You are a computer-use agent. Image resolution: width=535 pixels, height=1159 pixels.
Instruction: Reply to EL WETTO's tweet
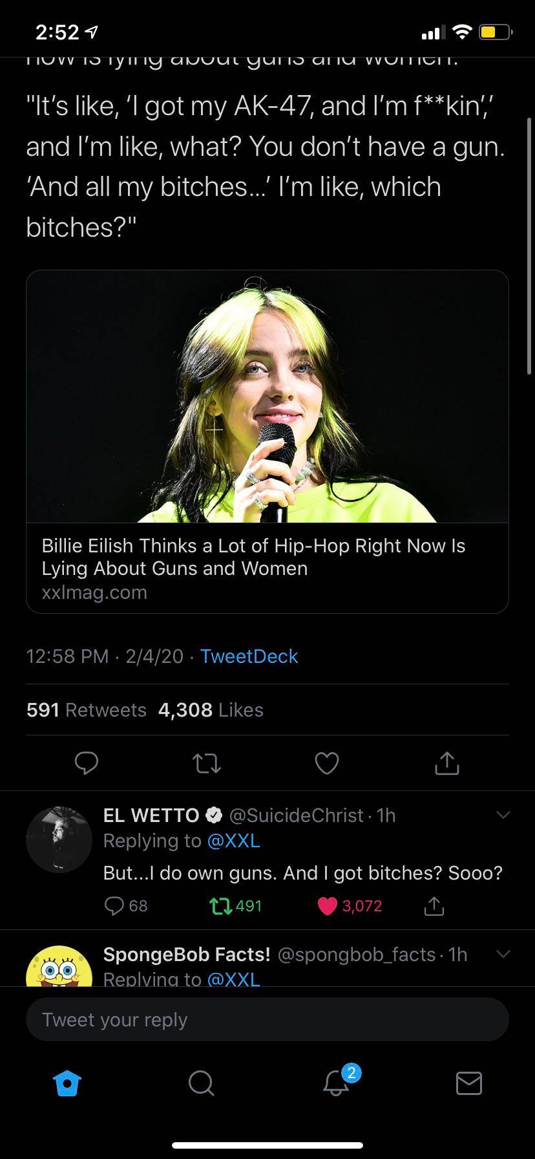(115, 906)
